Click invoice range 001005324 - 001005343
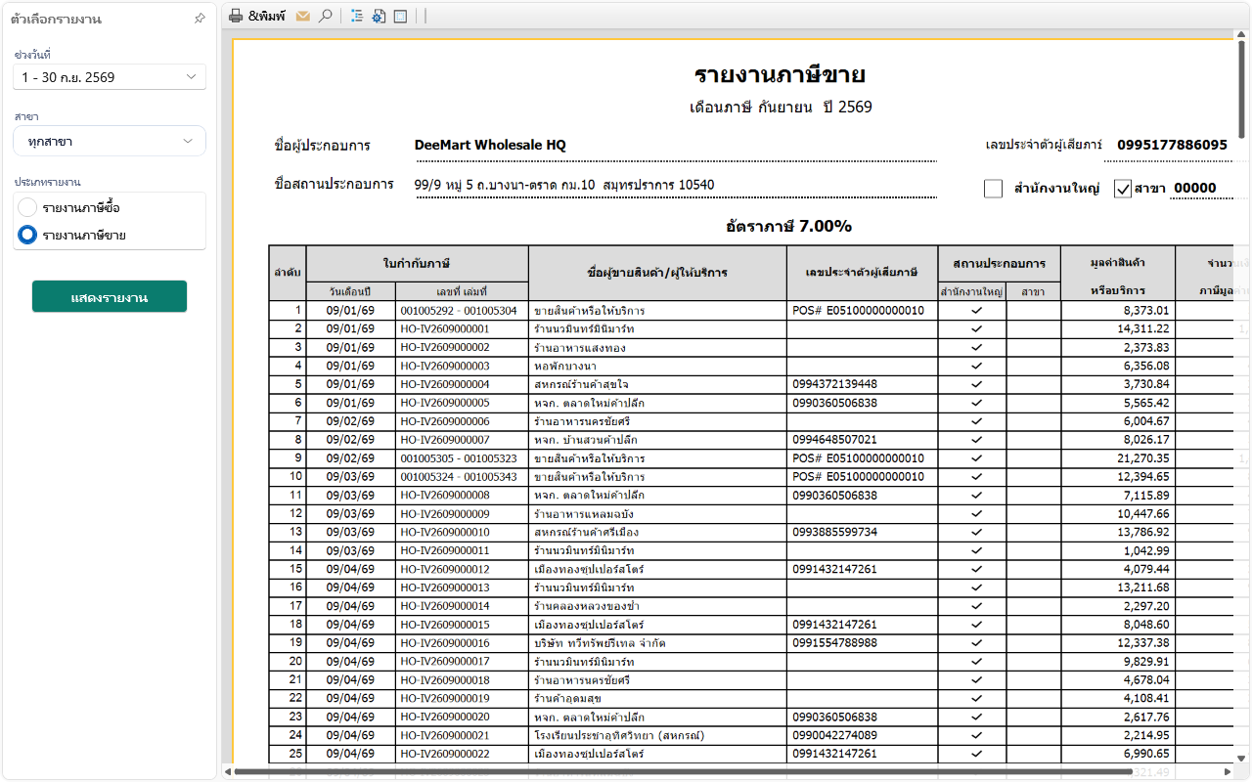The width and height of the screenshot is (1252, 782). coord(458,477)
